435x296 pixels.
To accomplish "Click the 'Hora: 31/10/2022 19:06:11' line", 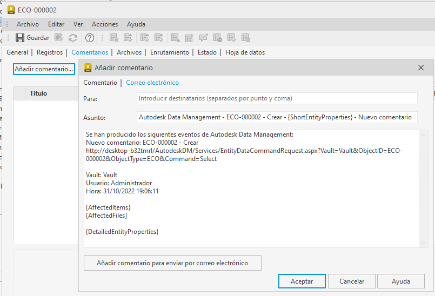I will tap(122, 191).
